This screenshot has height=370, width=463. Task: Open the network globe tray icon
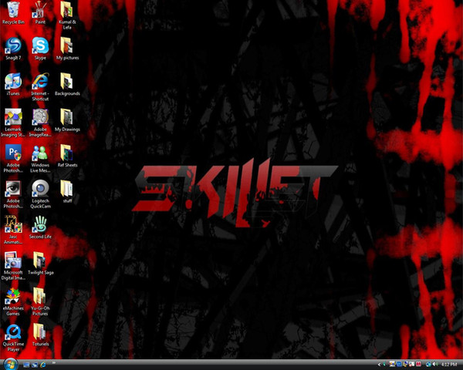tap(428, 365)
